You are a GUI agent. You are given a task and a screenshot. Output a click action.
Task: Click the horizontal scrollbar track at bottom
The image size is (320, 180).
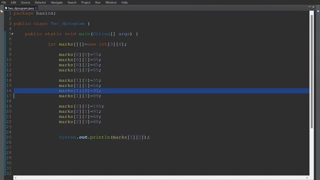coord(161,178)
